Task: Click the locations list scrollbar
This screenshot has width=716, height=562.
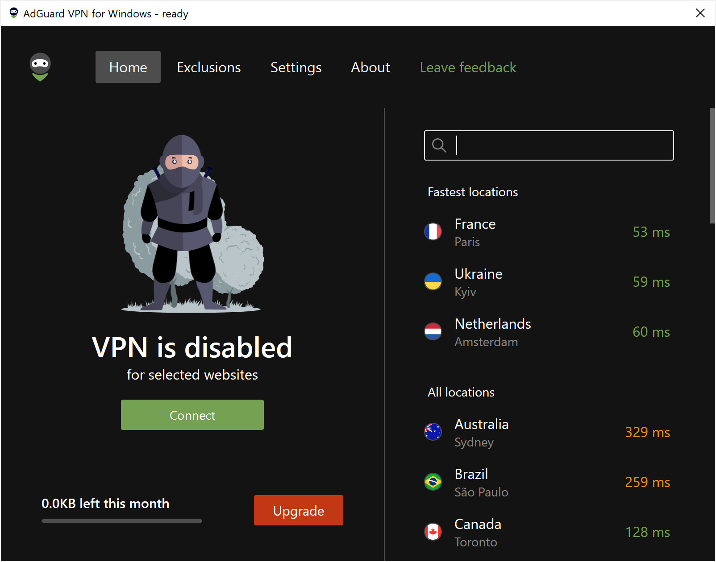Action: coord(712,166)
